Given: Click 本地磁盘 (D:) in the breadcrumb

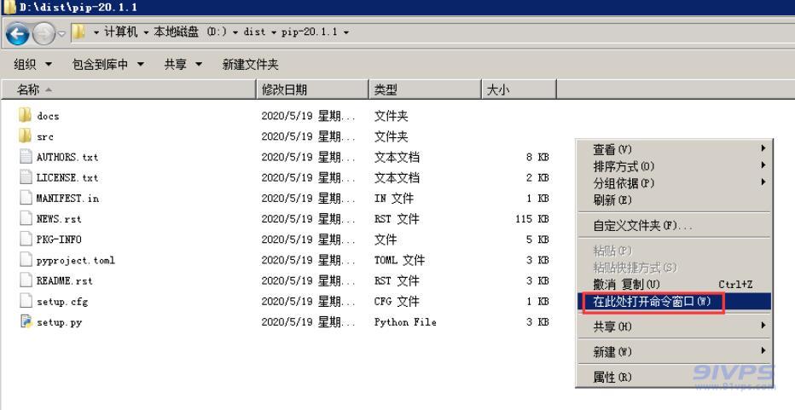Looking at the screenshot, I should tap(190, 32).
